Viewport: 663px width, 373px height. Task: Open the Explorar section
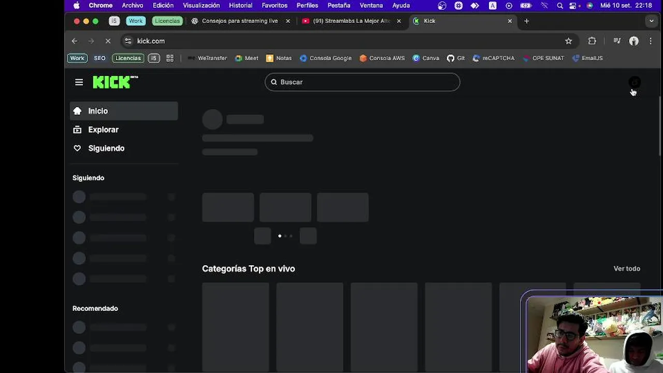point(124,130)
